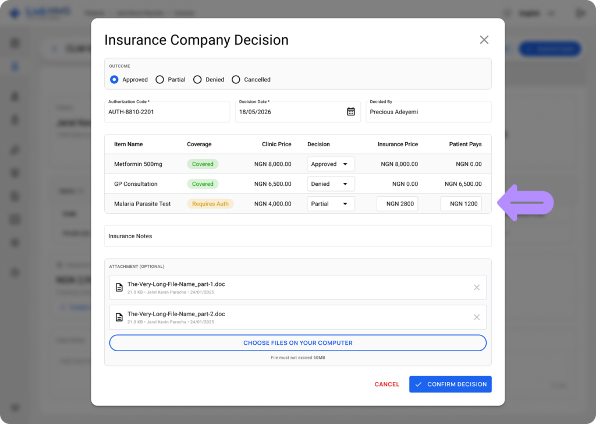This screenshot has height=424, width=596.
Task: Open the Decision Date calendar picker
Action: (351, 111)
